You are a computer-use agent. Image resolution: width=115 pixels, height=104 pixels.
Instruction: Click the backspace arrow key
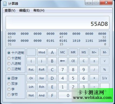click(63, 61)
